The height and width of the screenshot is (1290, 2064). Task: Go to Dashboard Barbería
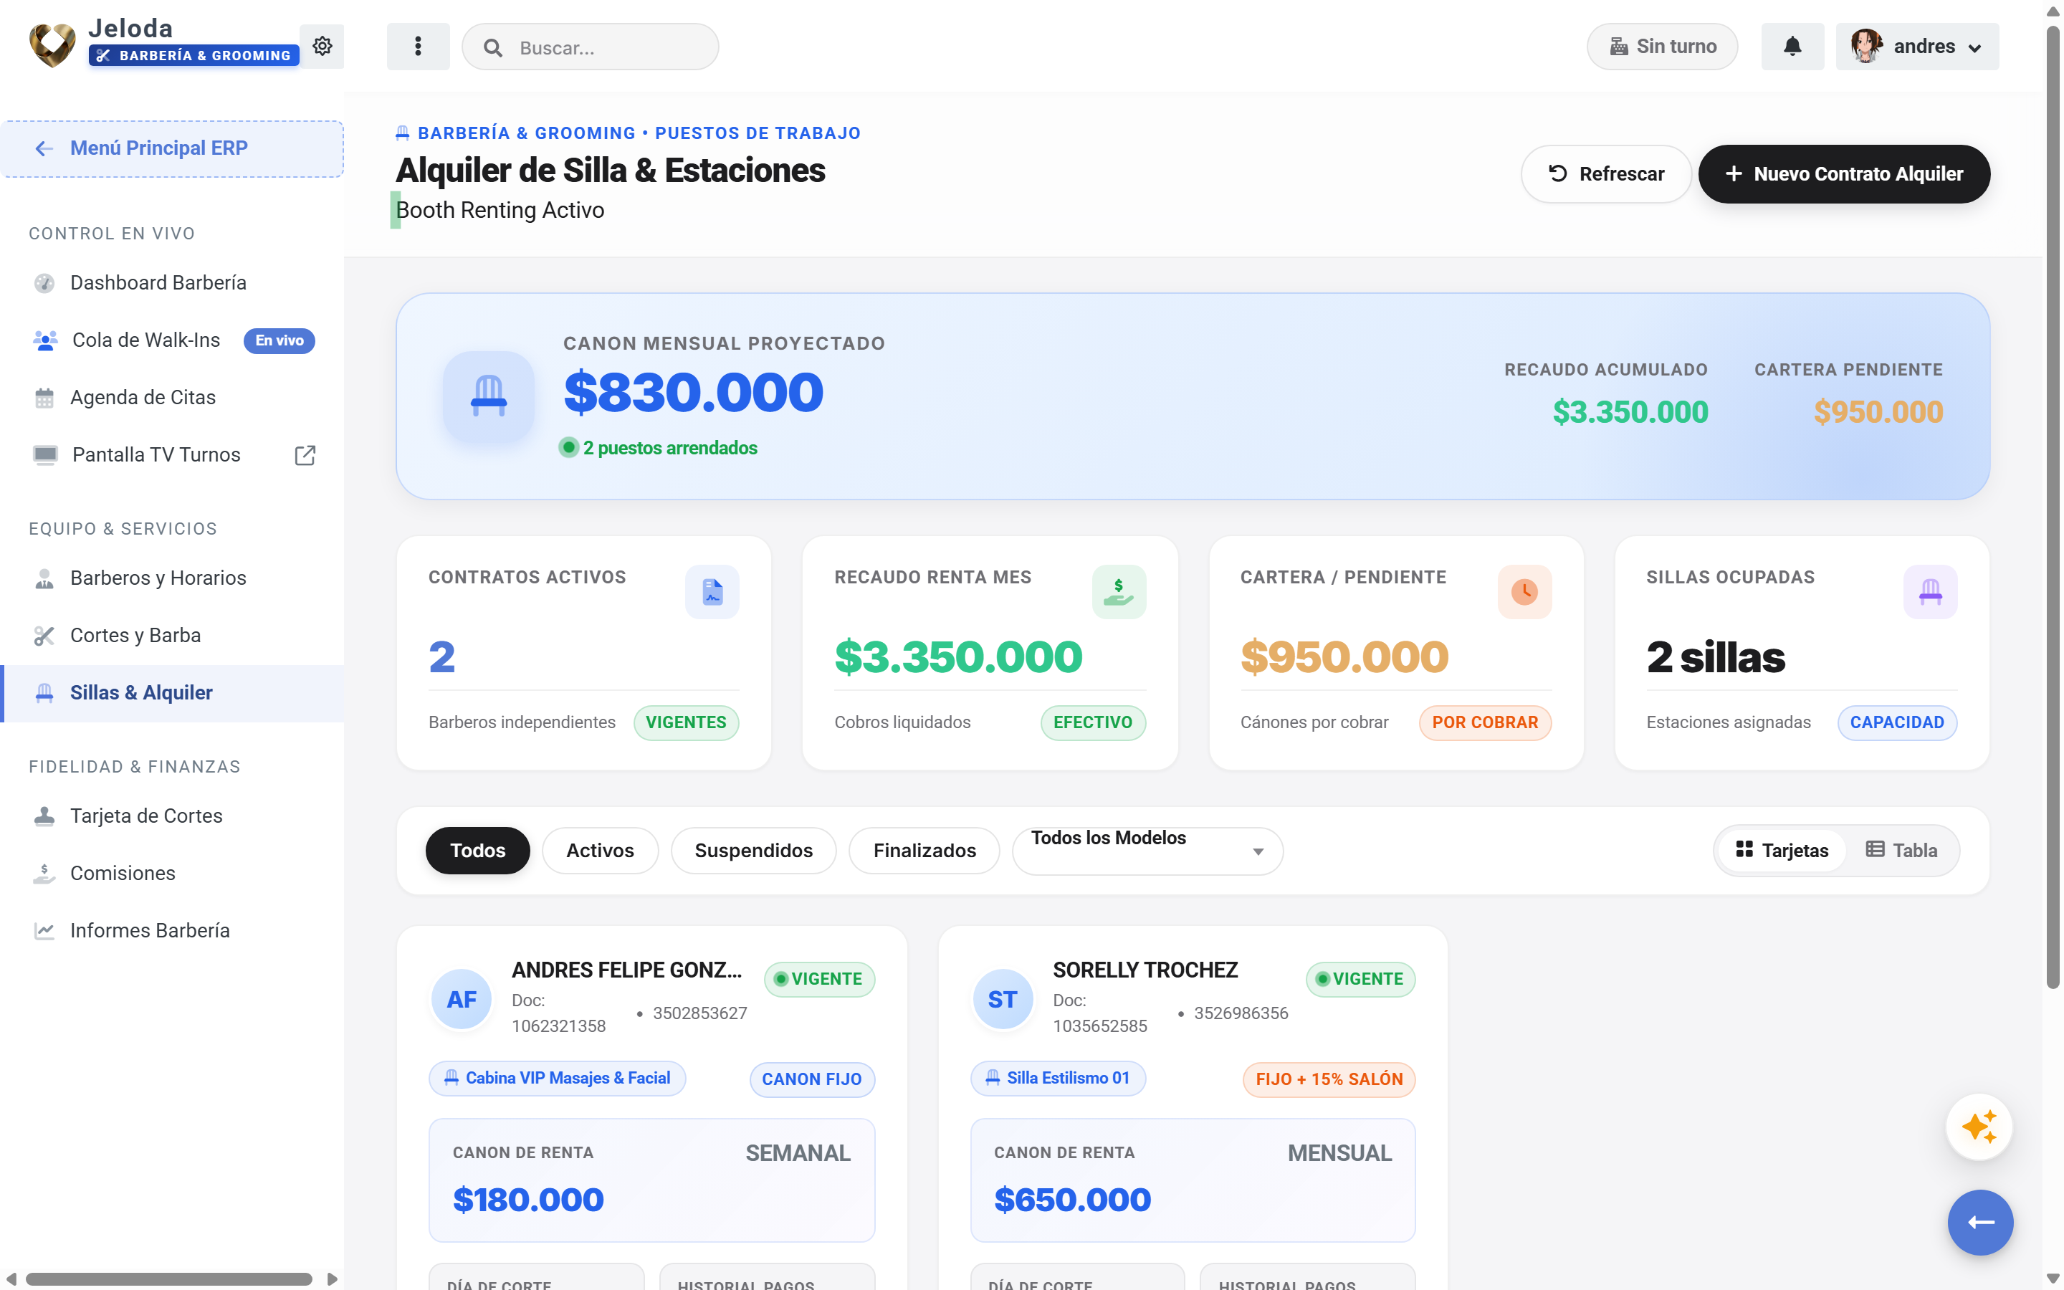point(172,283)
